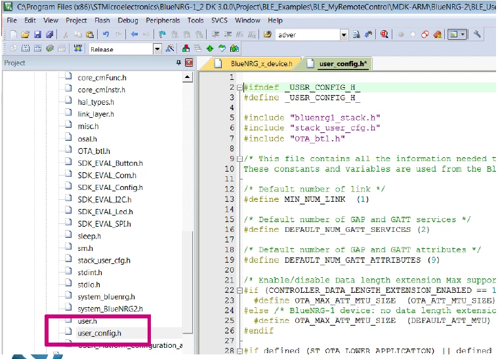
Task: Click the New file icon
Action: pyautogui.click(x=13, y=34)
